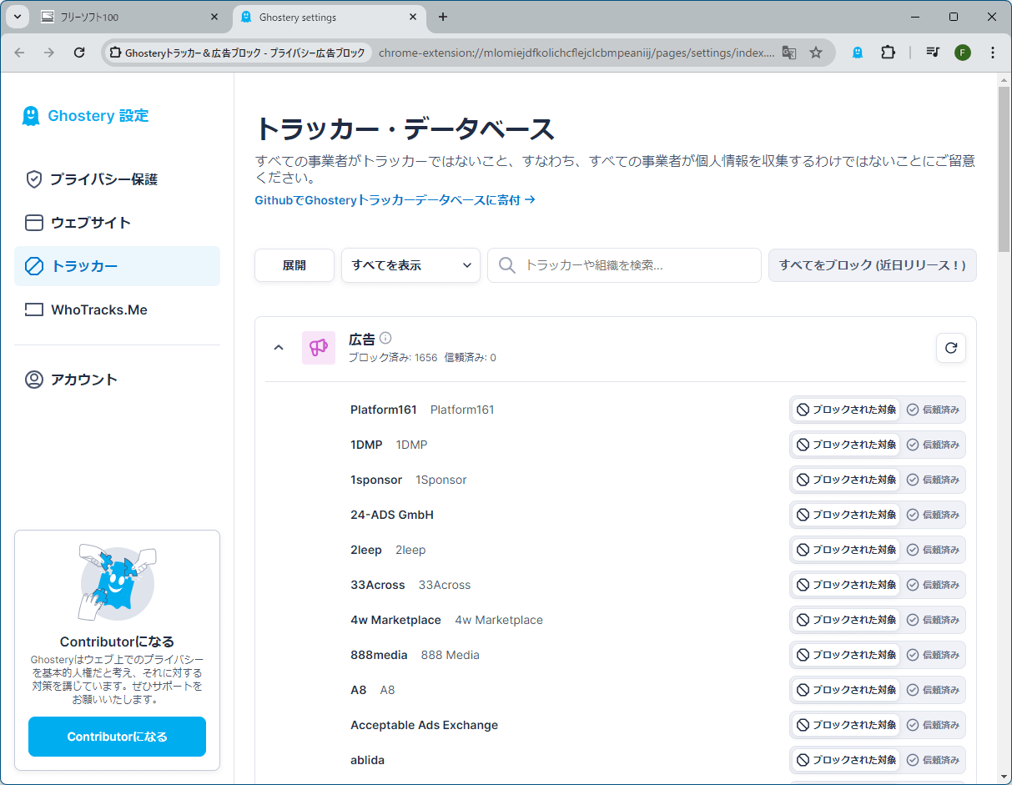Click the 4w Marketplace tracker name
This screenshot has width=1012, height=785.
tap(395, 620)
